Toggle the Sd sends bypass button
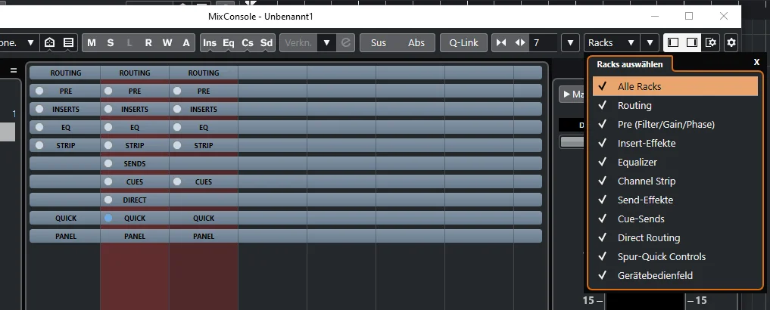The image size is (770, 310). tap(267, 42)
